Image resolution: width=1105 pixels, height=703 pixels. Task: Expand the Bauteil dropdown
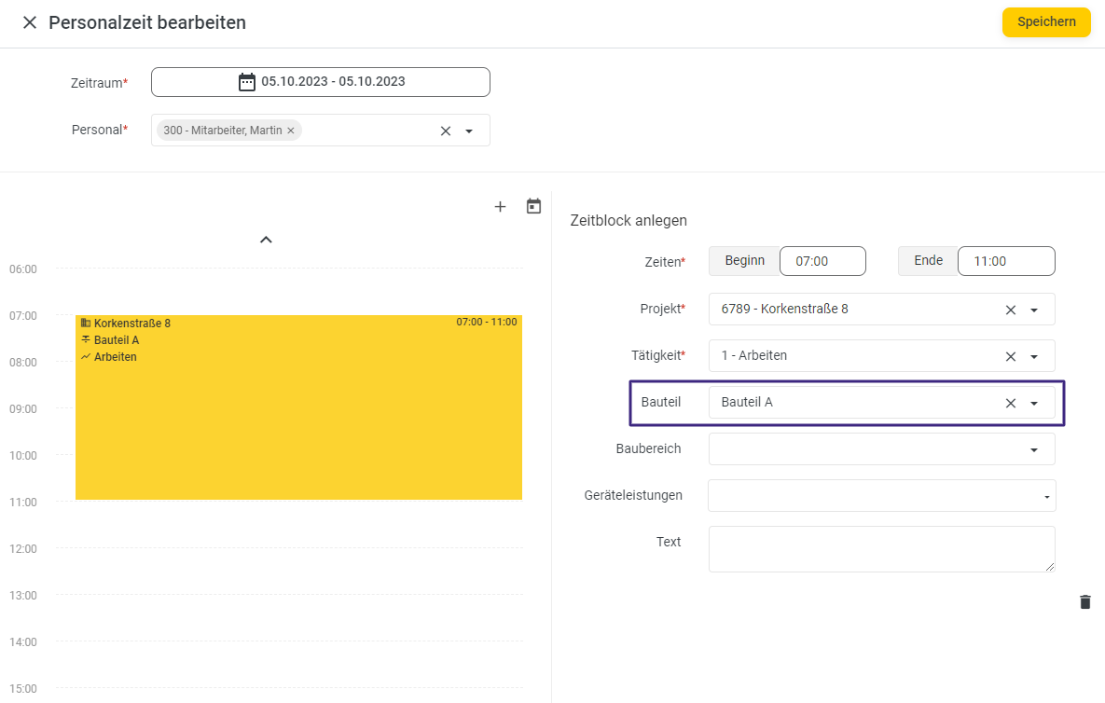tap(1034, 403)
